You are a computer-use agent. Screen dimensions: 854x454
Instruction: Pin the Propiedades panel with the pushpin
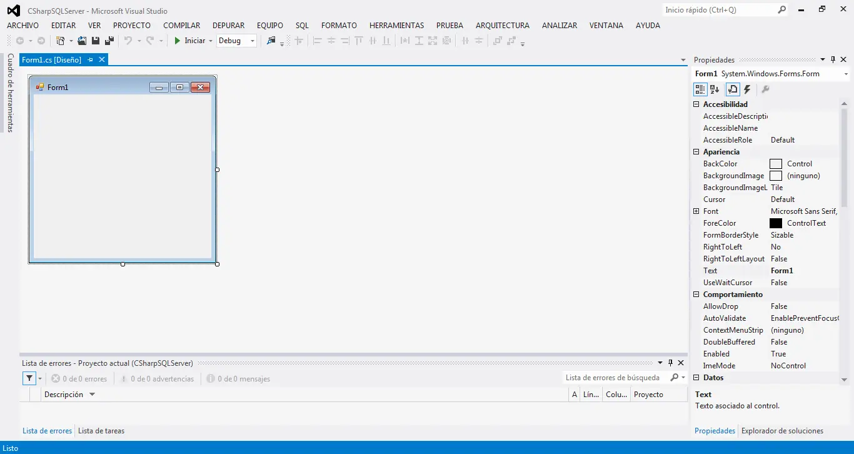(833, 59)
